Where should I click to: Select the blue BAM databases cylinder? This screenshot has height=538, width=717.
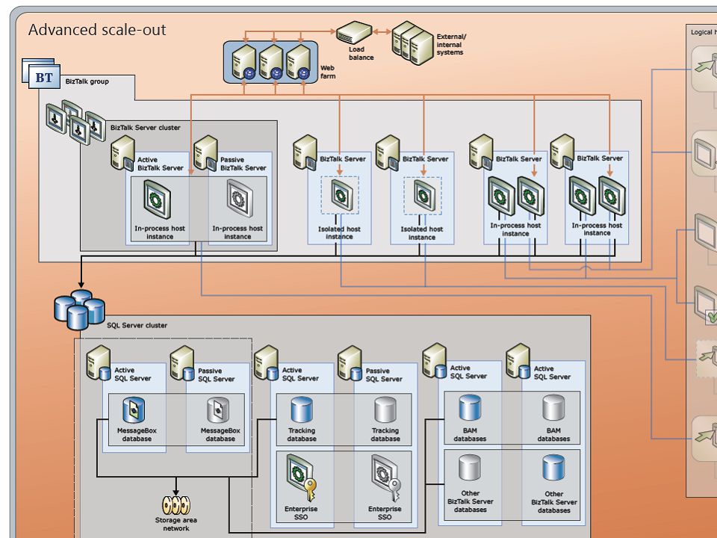(x=470, y=408)
